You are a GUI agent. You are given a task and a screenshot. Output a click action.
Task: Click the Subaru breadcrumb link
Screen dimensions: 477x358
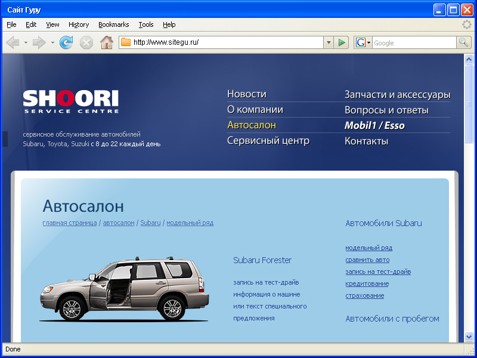pyautogui.click(x=150, y=223)
